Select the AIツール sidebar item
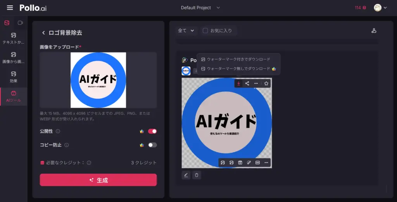Screen dimensions: 397x202 (x=14, y=96)
